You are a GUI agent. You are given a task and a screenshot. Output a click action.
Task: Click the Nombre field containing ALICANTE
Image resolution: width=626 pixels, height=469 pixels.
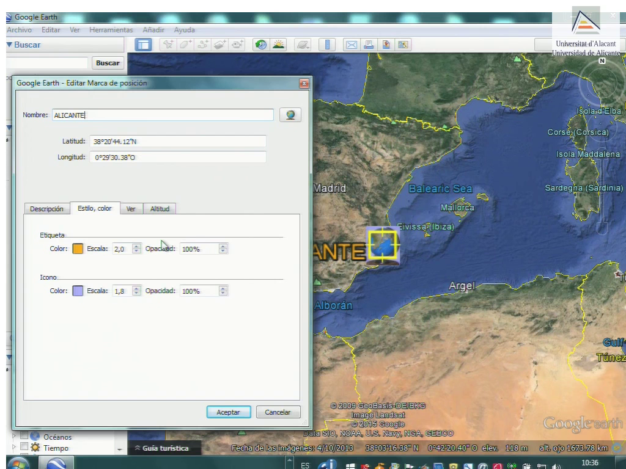163,115
